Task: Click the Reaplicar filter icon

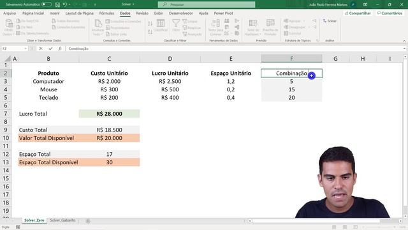Action: (x=185, y=27)
